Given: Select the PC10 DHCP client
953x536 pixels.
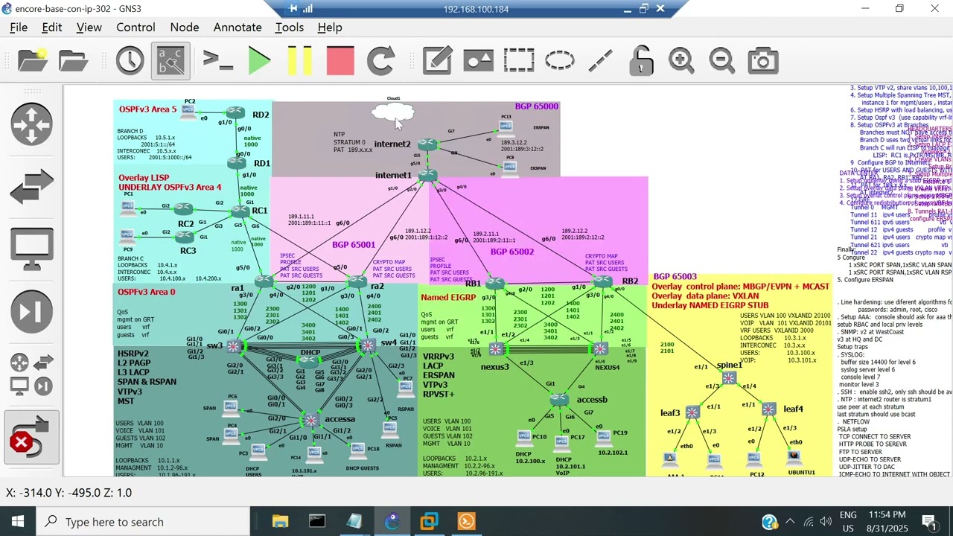Looking at the screenshot, I should pyautogui.click(x=526, y=437).
